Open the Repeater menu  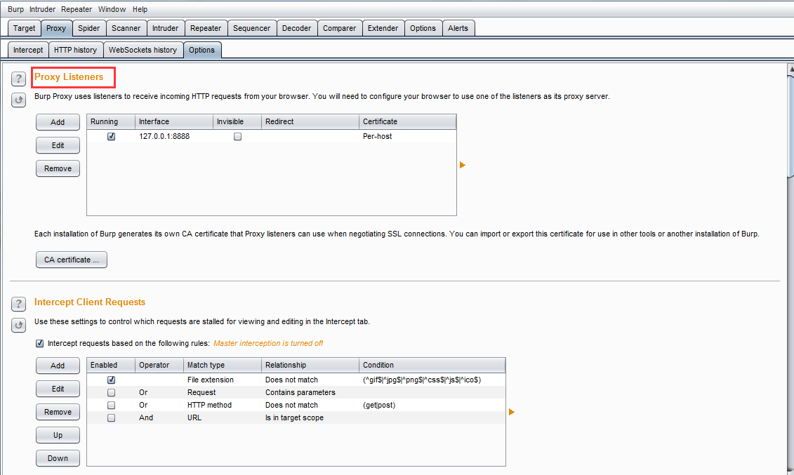point(77,9)
